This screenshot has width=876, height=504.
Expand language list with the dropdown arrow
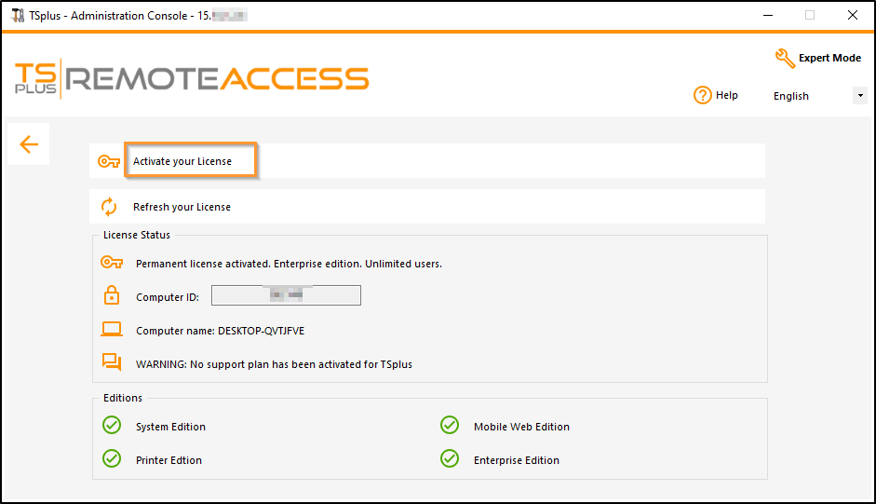(x=860, y=96)
